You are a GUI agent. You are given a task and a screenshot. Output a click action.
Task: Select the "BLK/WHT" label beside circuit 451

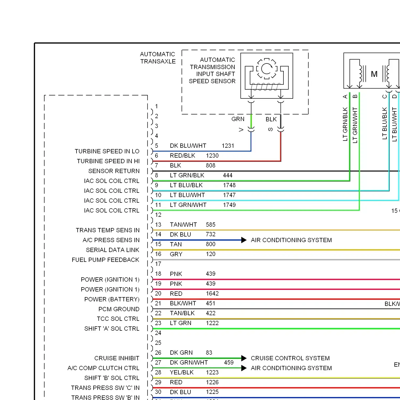(183, 303)
